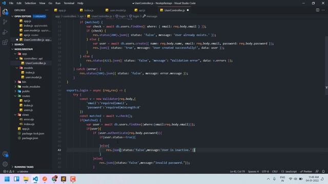Click the errors and warnings status indicator
Viewport: 328px width, 184px height.
9,172
